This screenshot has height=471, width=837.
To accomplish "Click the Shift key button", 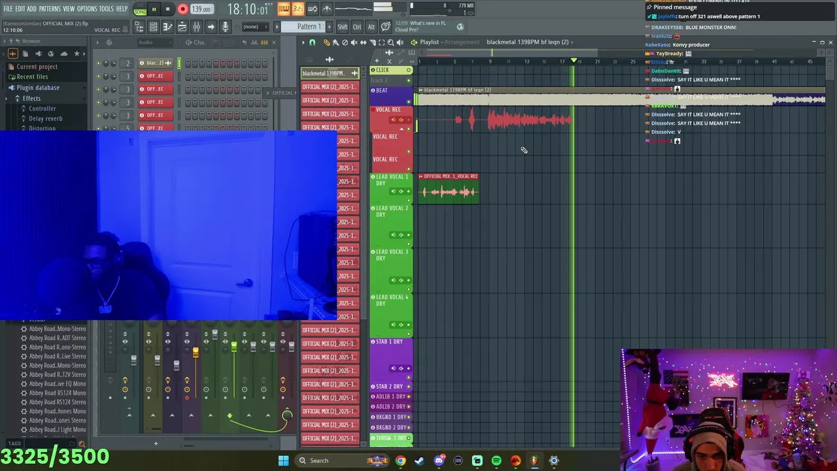I will pyautogui.click(x=343, y=27).
